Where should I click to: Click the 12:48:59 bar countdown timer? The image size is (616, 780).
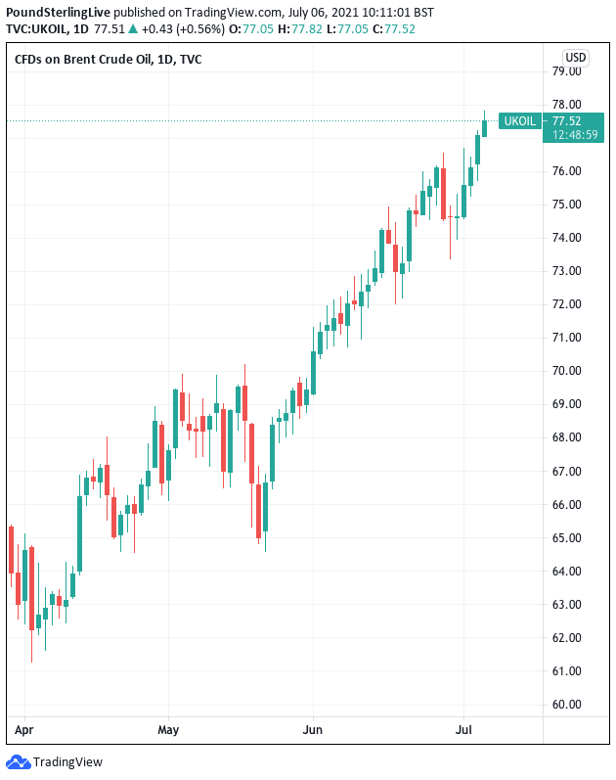point(575,135)
